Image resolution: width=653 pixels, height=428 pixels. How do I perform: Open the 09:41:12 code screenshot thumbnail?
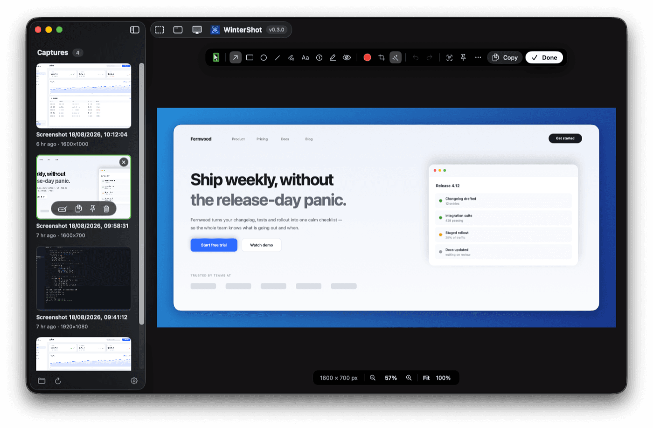pyautogui.click(x=83, y=278)
